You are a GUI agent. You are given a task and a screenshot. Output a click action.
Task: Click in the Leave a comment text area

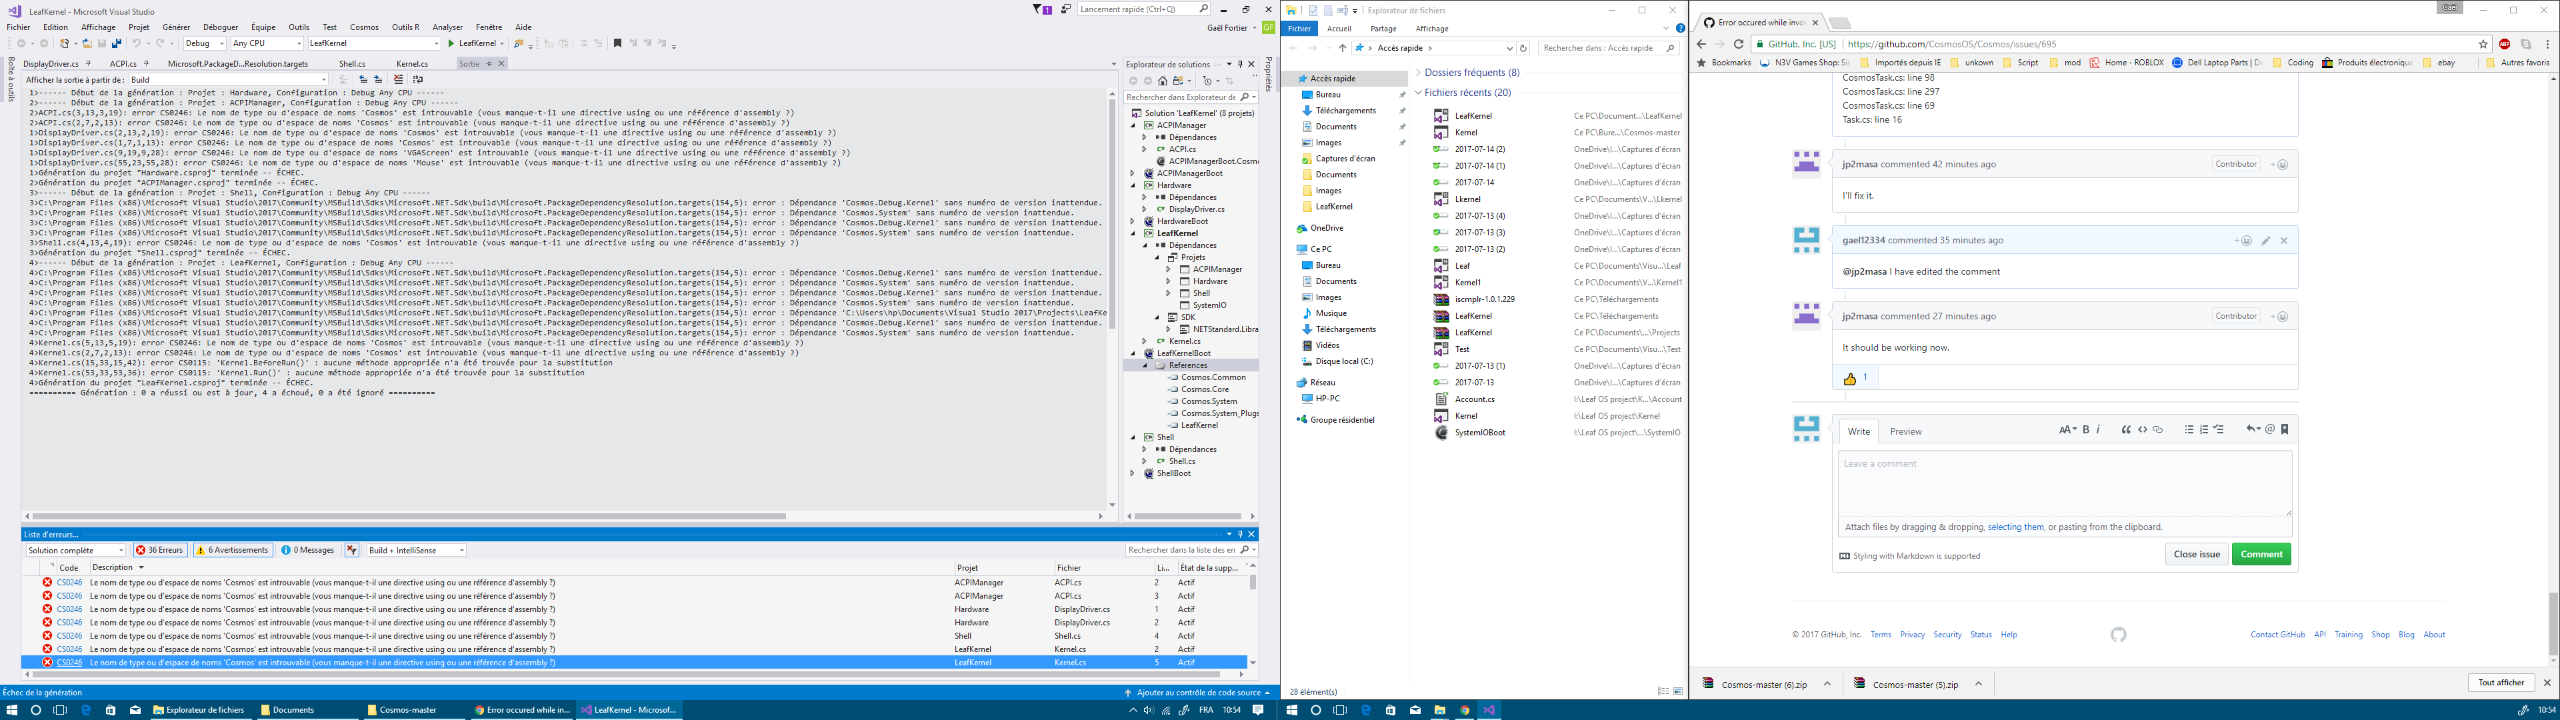pos(2064,483)
